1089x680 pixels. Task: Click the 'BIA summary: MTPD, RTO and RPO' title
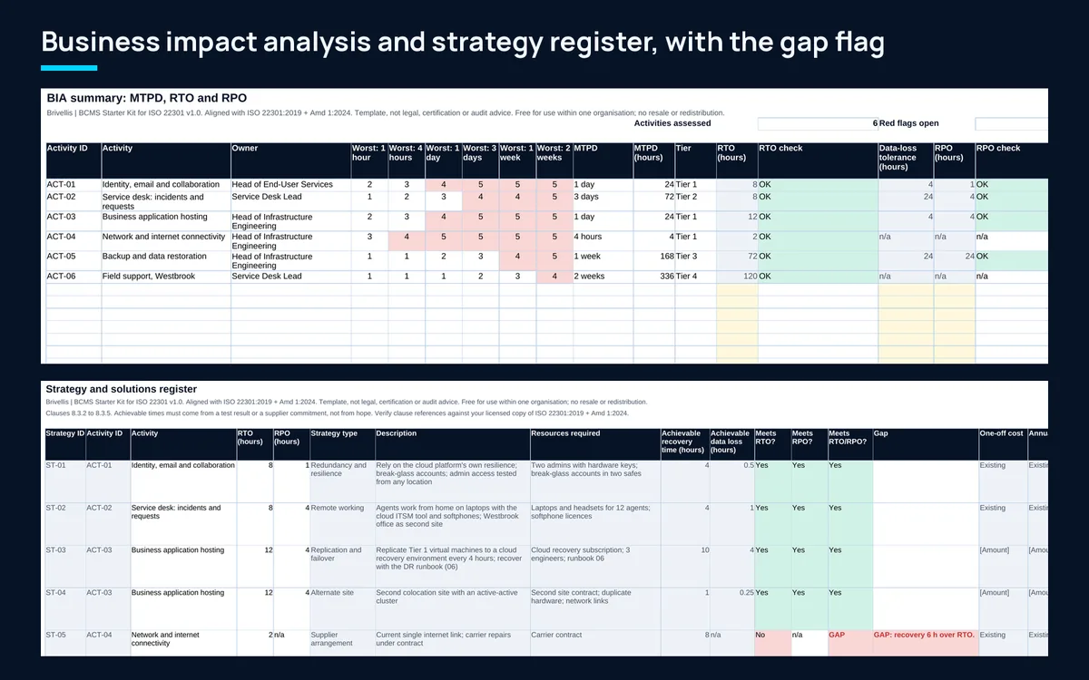(147, 98)
